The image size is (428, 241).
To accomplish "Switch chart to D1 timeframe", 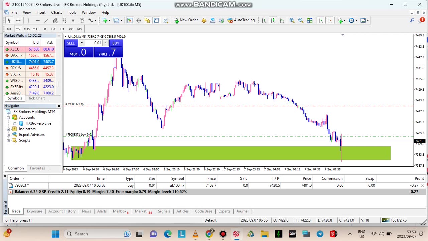I will 62,29.
